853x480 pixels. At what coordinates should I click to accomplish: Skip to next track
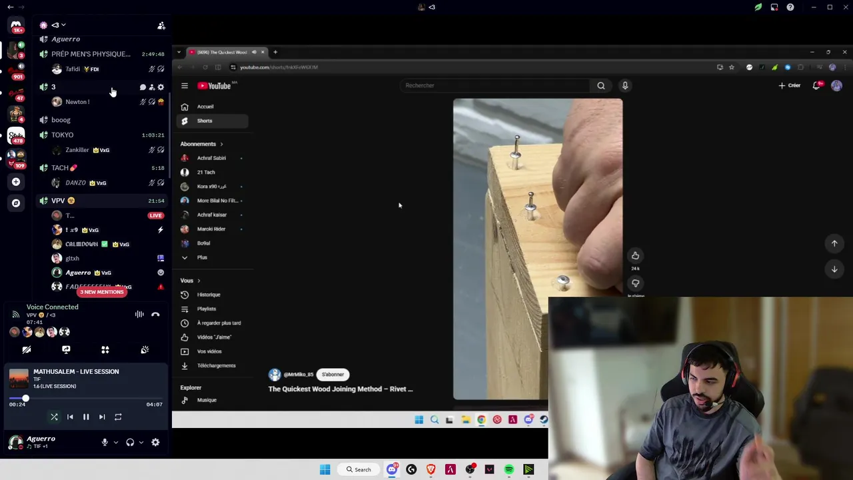pos(102,417)
